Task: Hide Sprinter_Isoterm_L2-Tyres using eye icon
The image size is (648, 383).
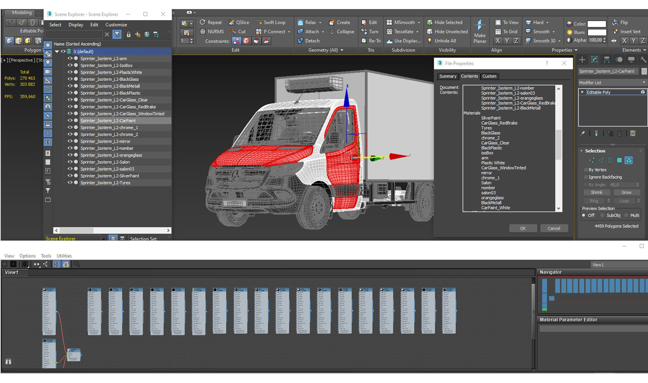Action: click(70, 183)
